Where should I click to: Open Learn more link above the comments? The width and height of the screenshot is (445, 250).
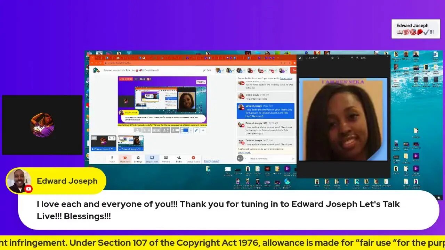click(x=286, y=78)
